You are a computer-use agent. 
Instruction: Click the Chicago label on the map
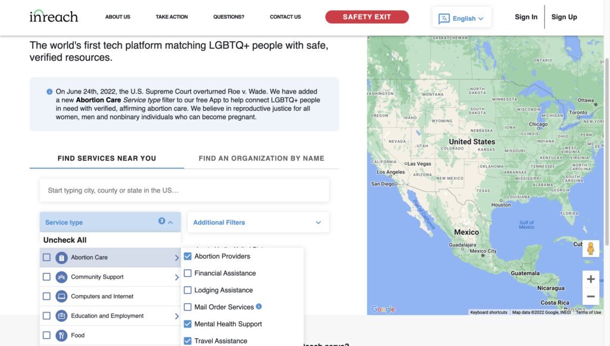[538, 124]
